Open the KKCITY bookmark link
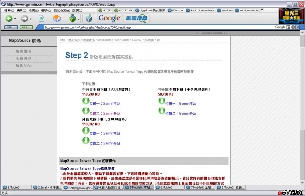The width and height of the screenshot is (305, 196). [x=105, y=10]
